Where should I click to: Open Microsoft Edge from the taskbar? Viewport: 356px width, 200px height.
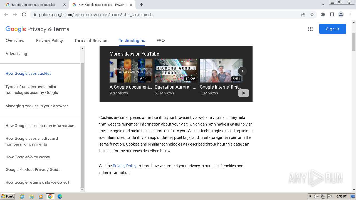coord(60,196)
